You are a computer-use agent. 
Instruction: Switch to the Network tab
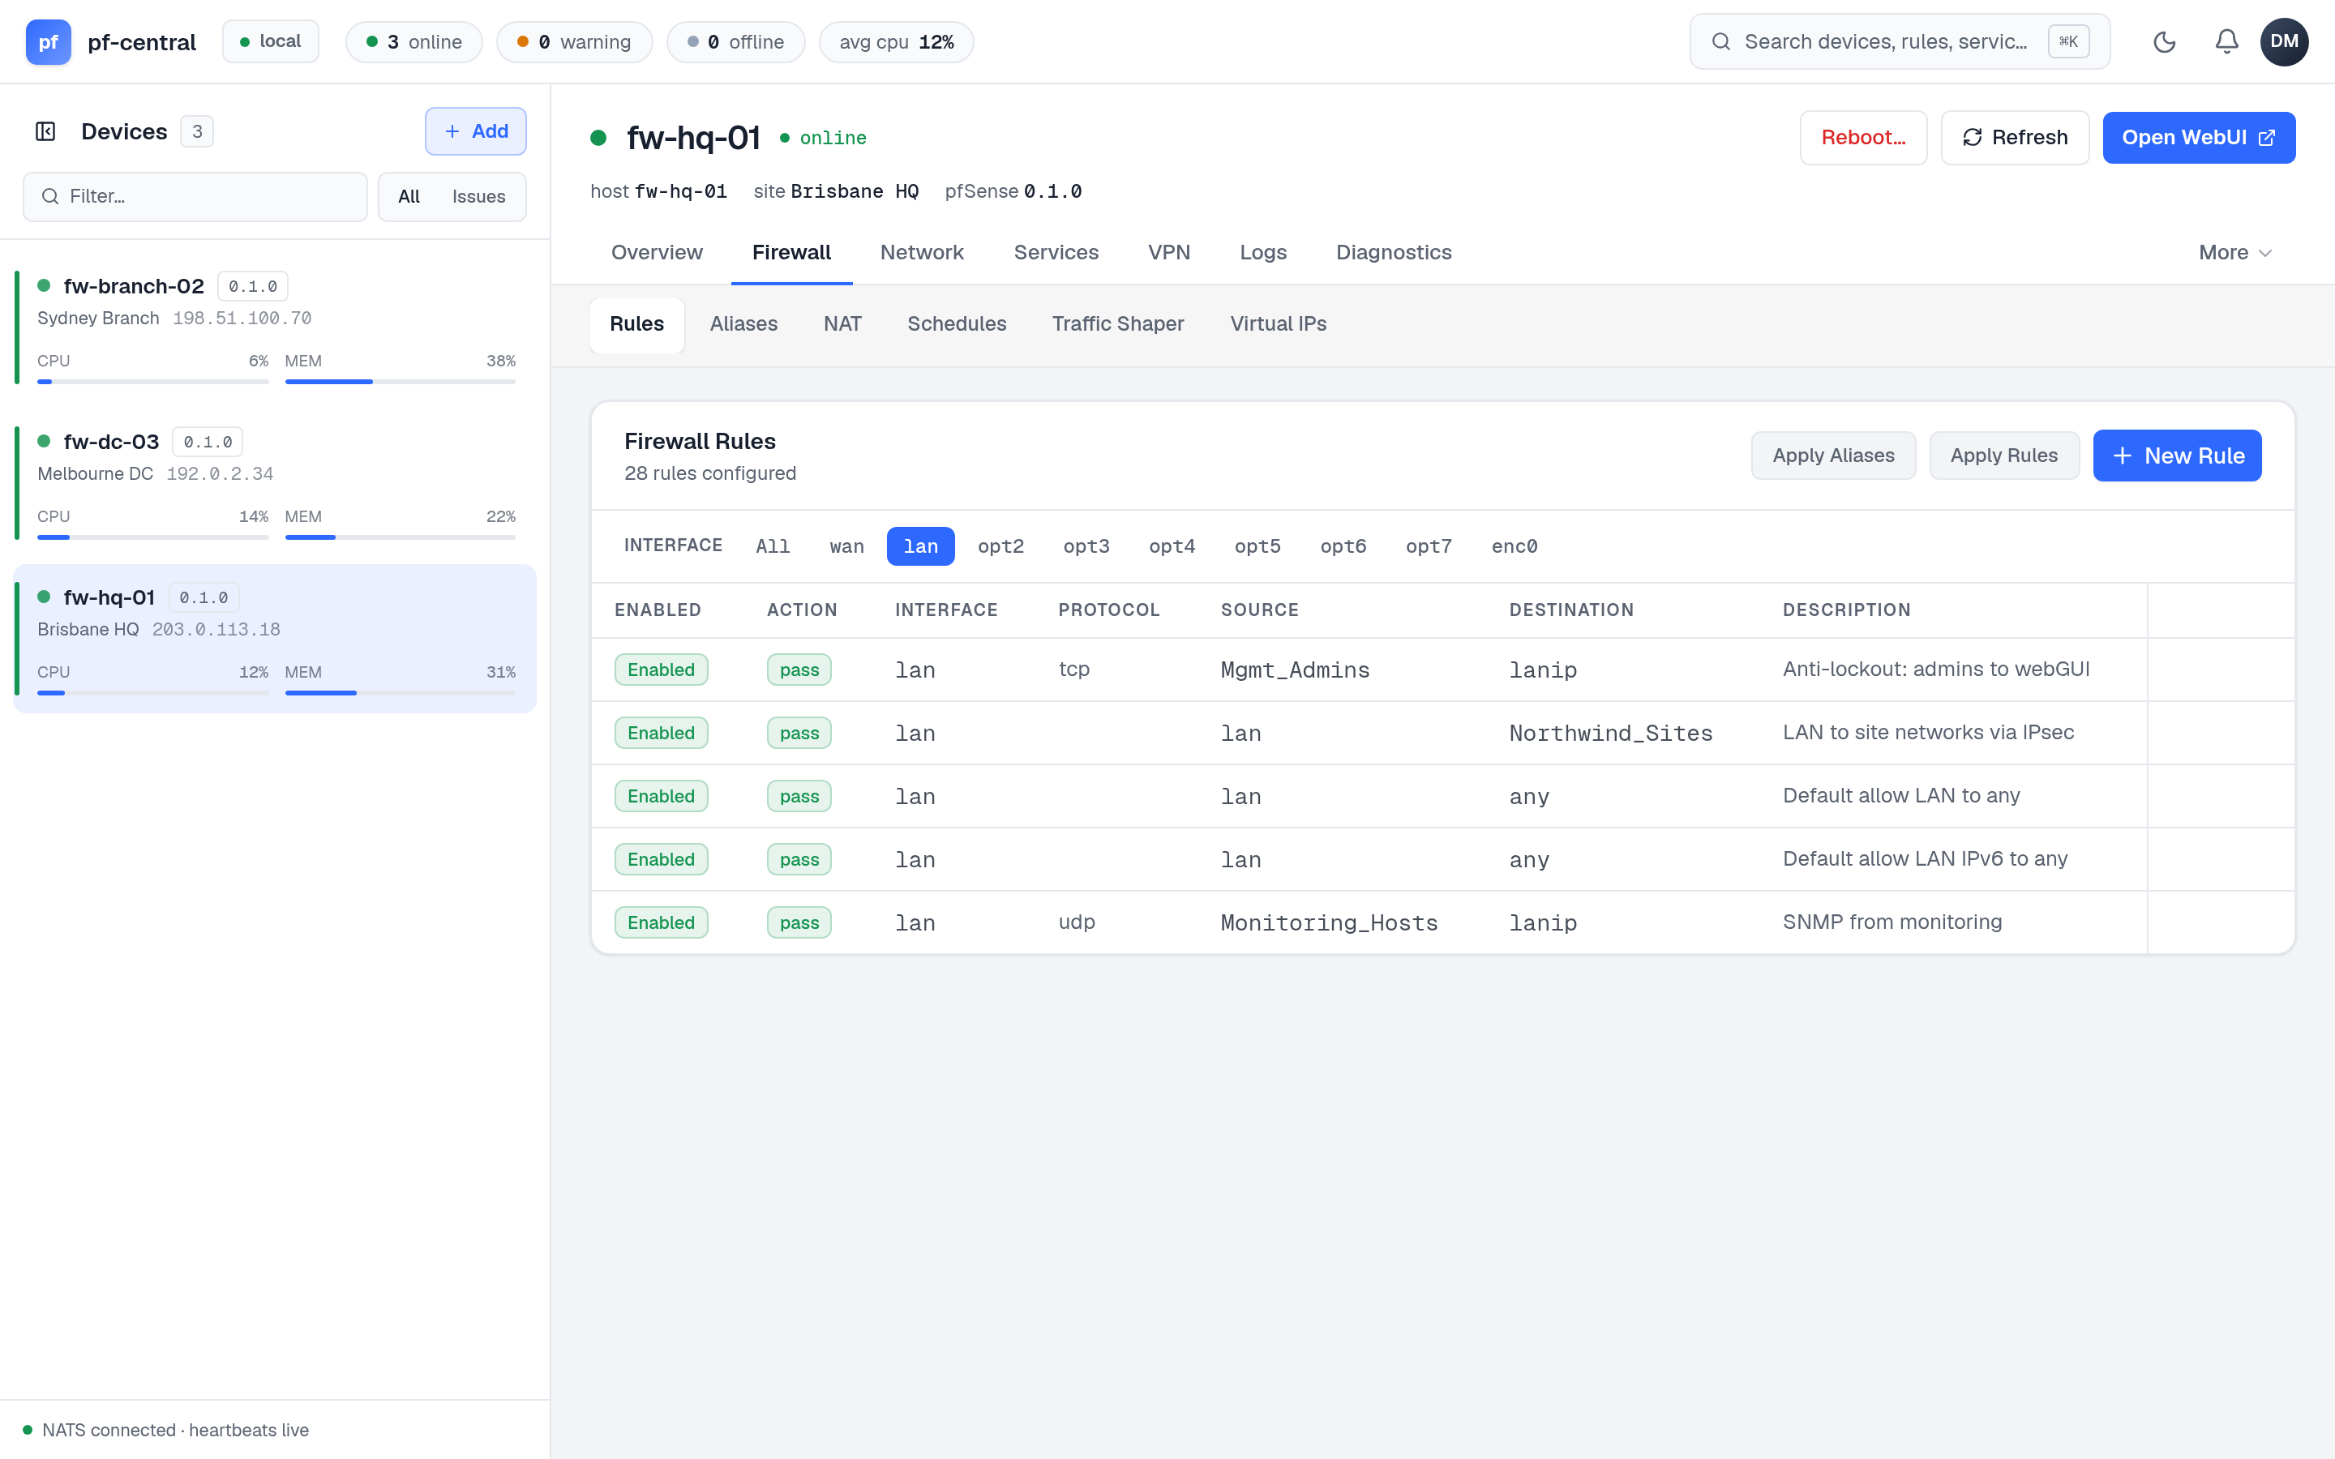(x=922, y=252)
